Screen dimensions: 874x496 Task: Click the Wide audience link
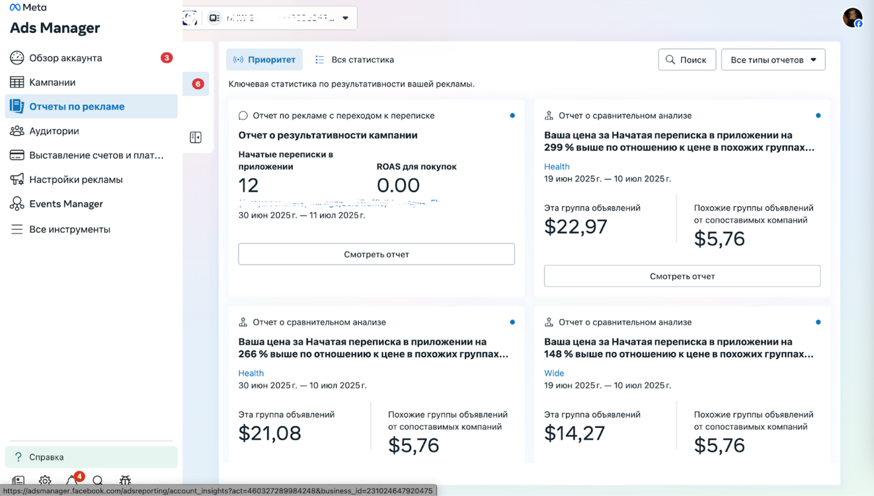(x=554, y=373)
